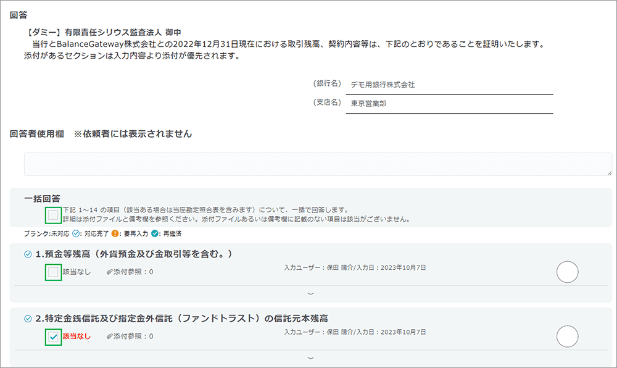Click status check icon beside 1.預金等残高
Screen dimensions: 617x368
27,254
